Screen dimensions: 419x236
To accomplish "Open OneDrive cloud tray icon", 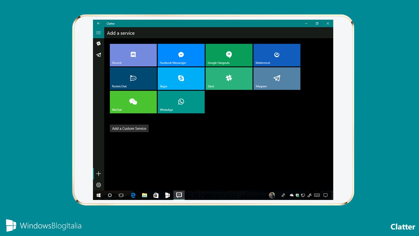I will [292, 195].
